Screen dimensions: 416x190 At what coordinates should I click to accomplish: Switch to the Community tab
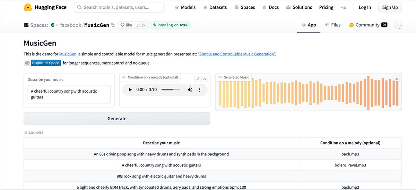tap(368, 25)
